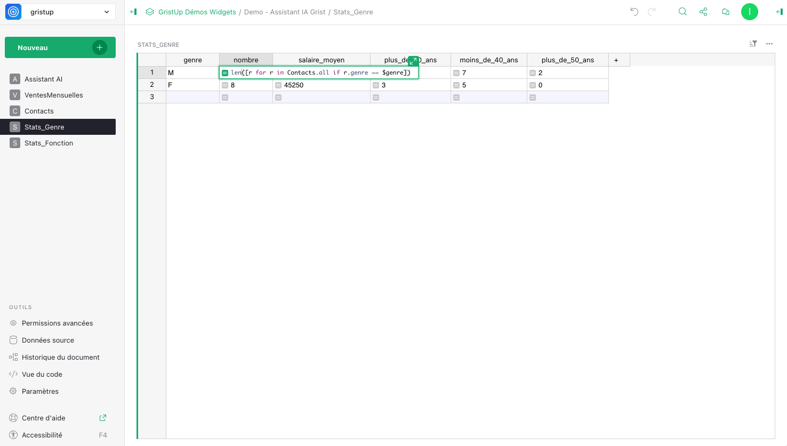
Task: Collapse the left sidebar panel
Action: (133, 12)
